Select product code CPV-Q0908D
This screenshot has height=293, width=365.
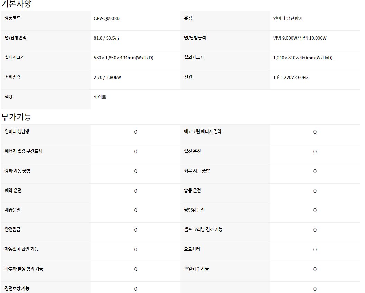107,18
